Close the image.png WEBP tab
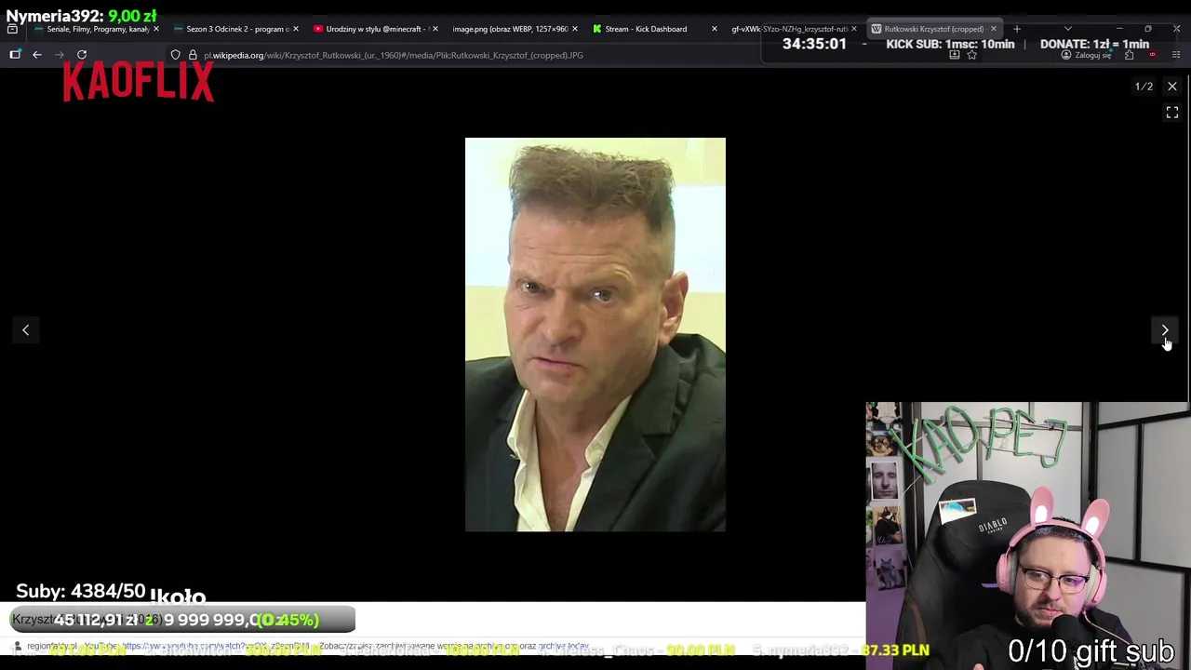 [575, 29]
